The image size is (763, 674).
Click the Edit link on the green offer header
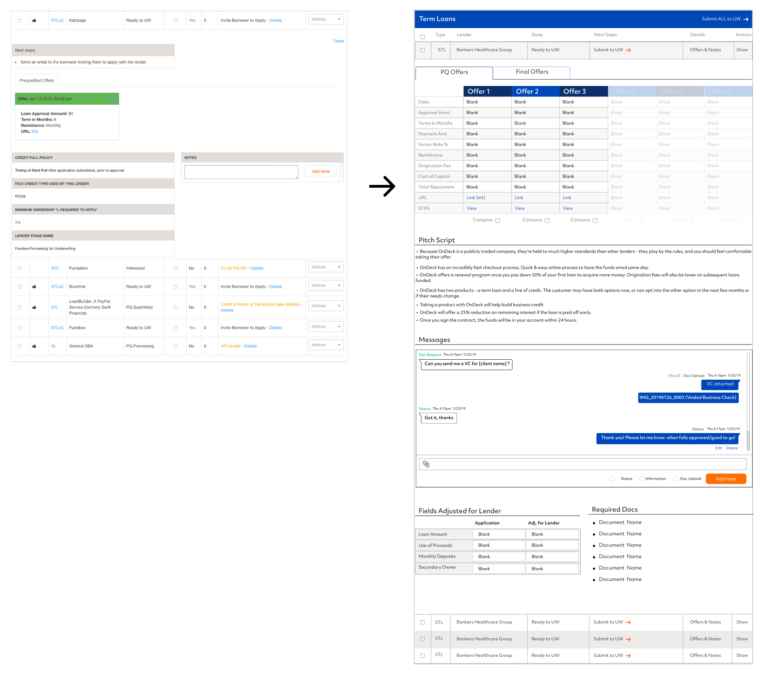pyautogui.click(x=112, y=99)
